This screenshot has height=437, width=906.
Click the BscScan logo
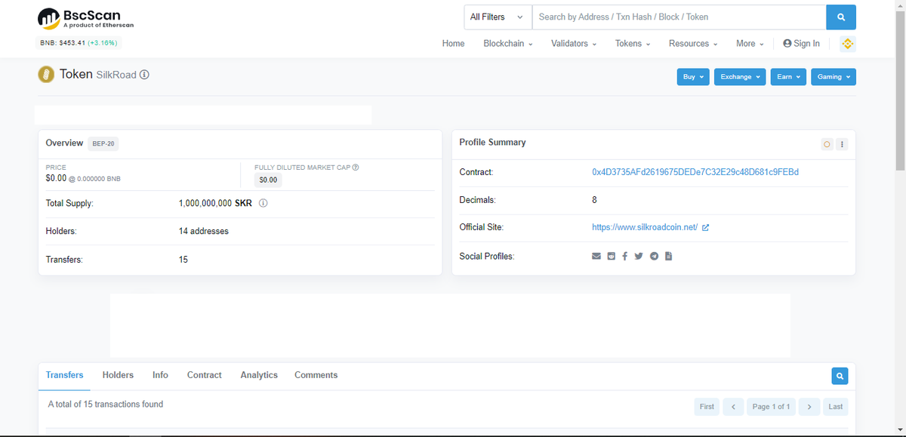[x=86, y=18]
